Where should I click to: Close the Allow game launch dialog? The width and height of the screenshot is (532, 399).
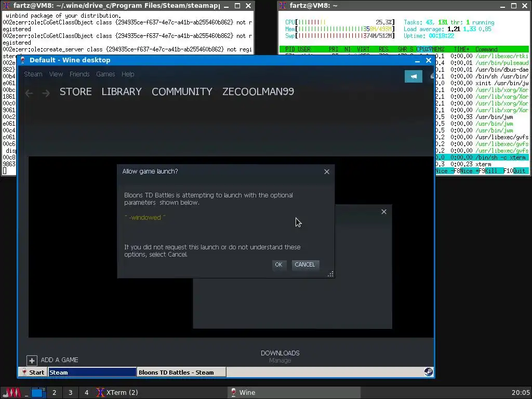tap(327, 171)
